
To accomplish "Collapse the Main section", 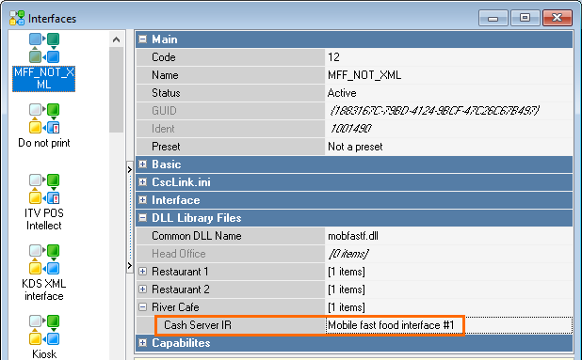I will point(142,39).
